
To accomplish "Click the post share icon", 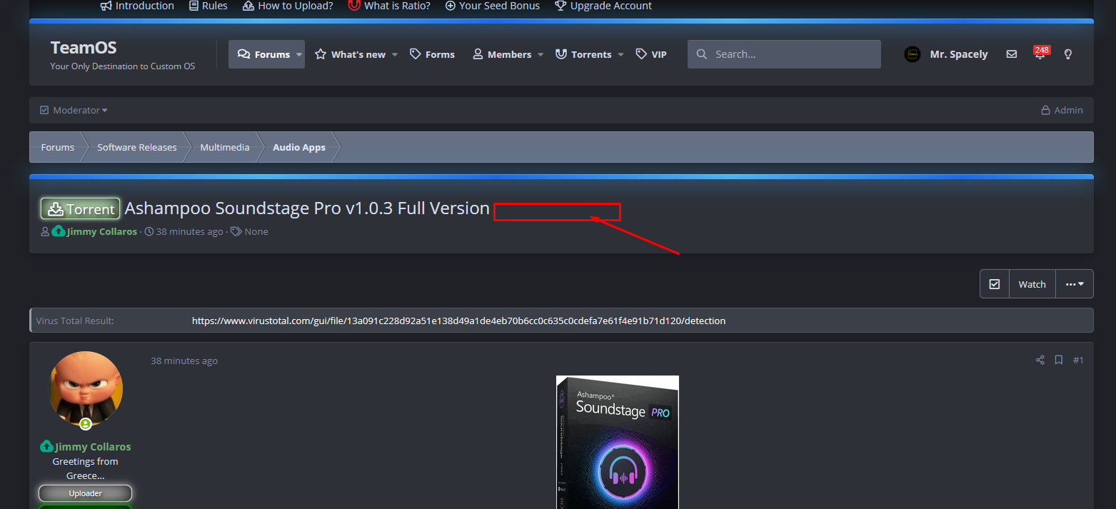I will pyautogui.click(x=1040, y=361).
